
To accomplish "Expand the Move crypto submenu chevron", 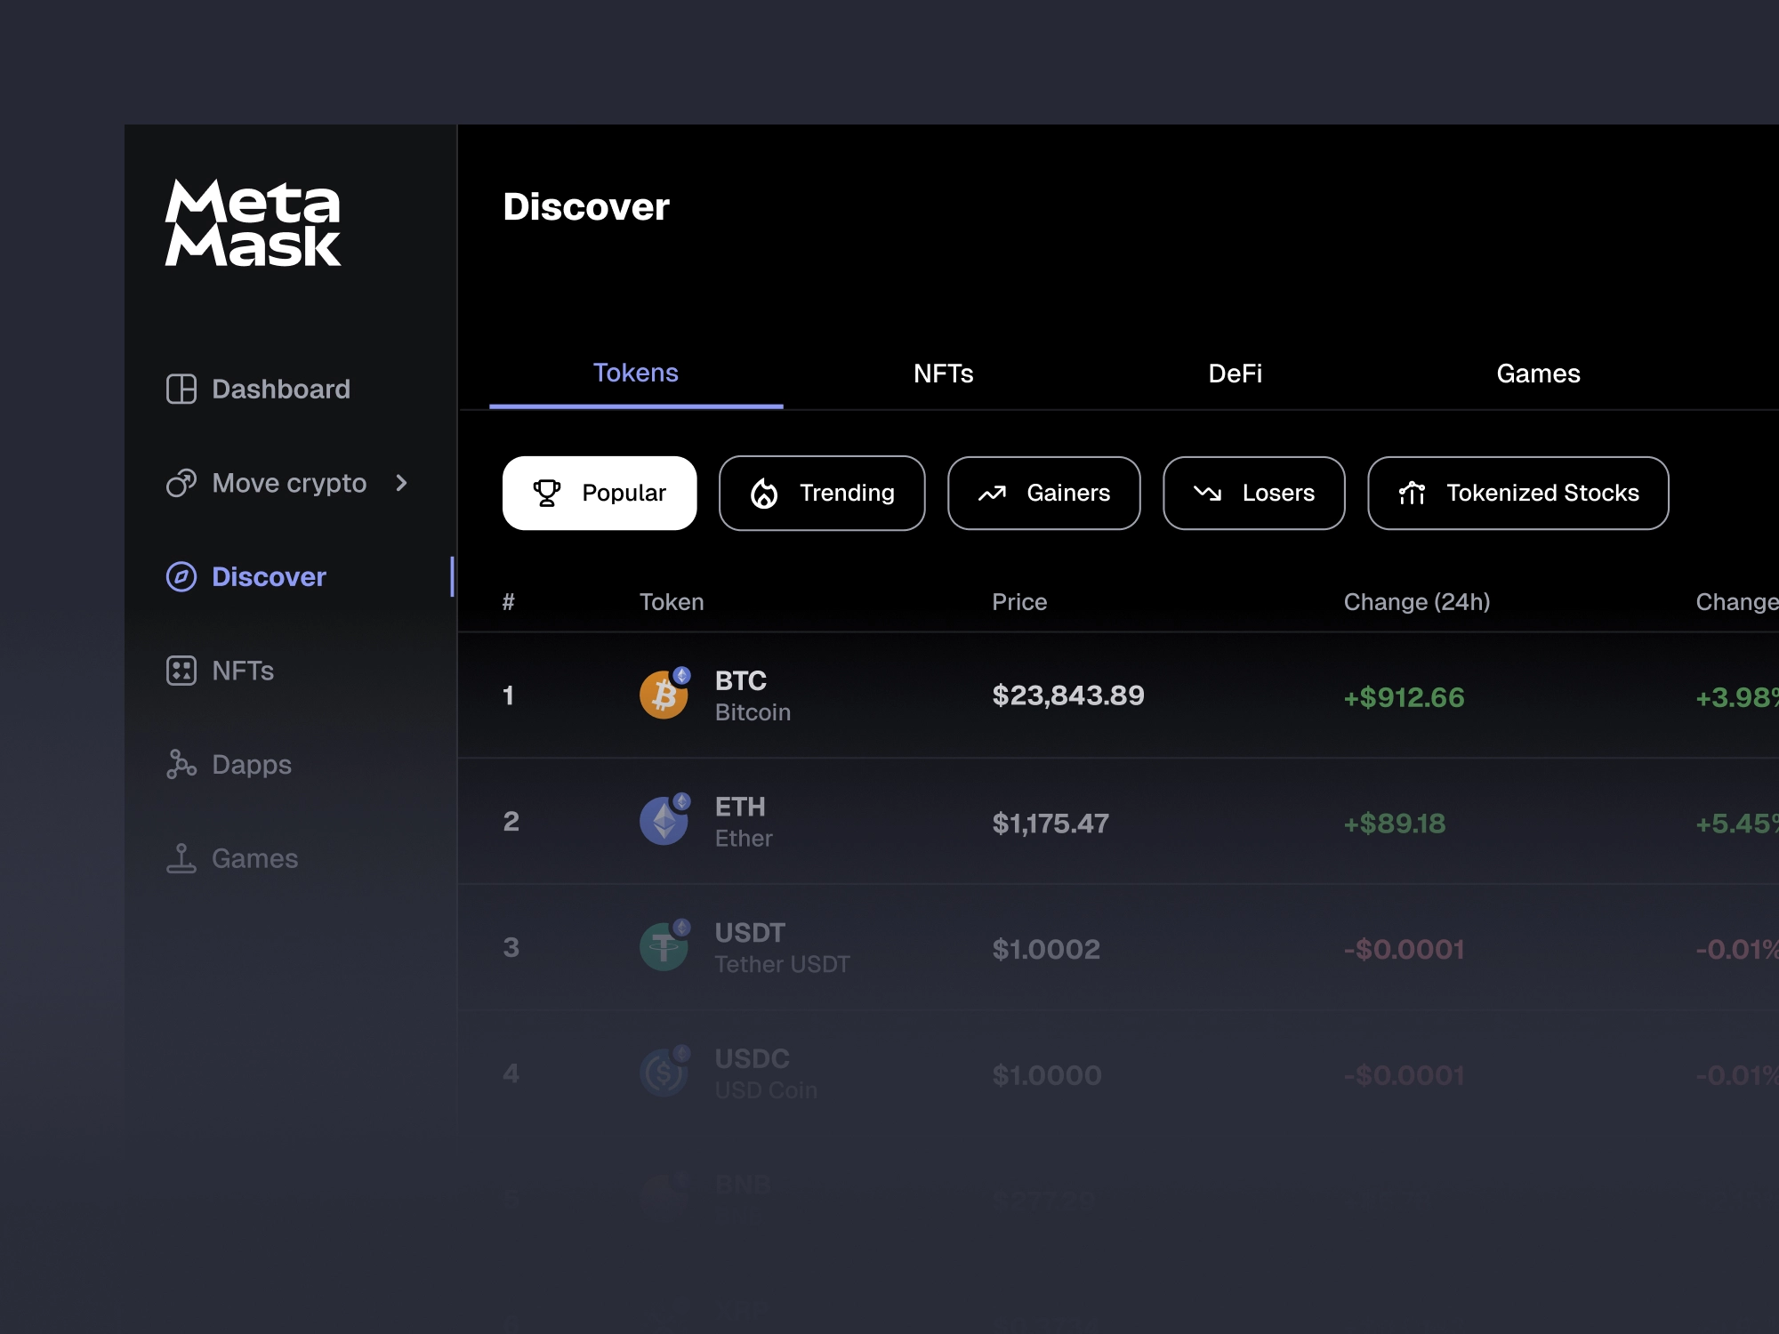I will click(401, 483).
